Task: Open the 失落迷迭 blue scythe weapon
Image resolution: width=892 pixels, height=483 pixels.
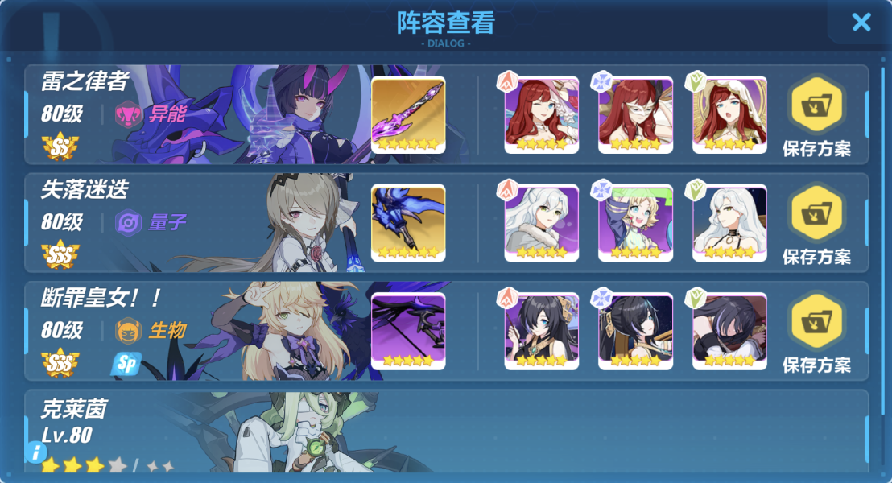Action: pos(408,223)
